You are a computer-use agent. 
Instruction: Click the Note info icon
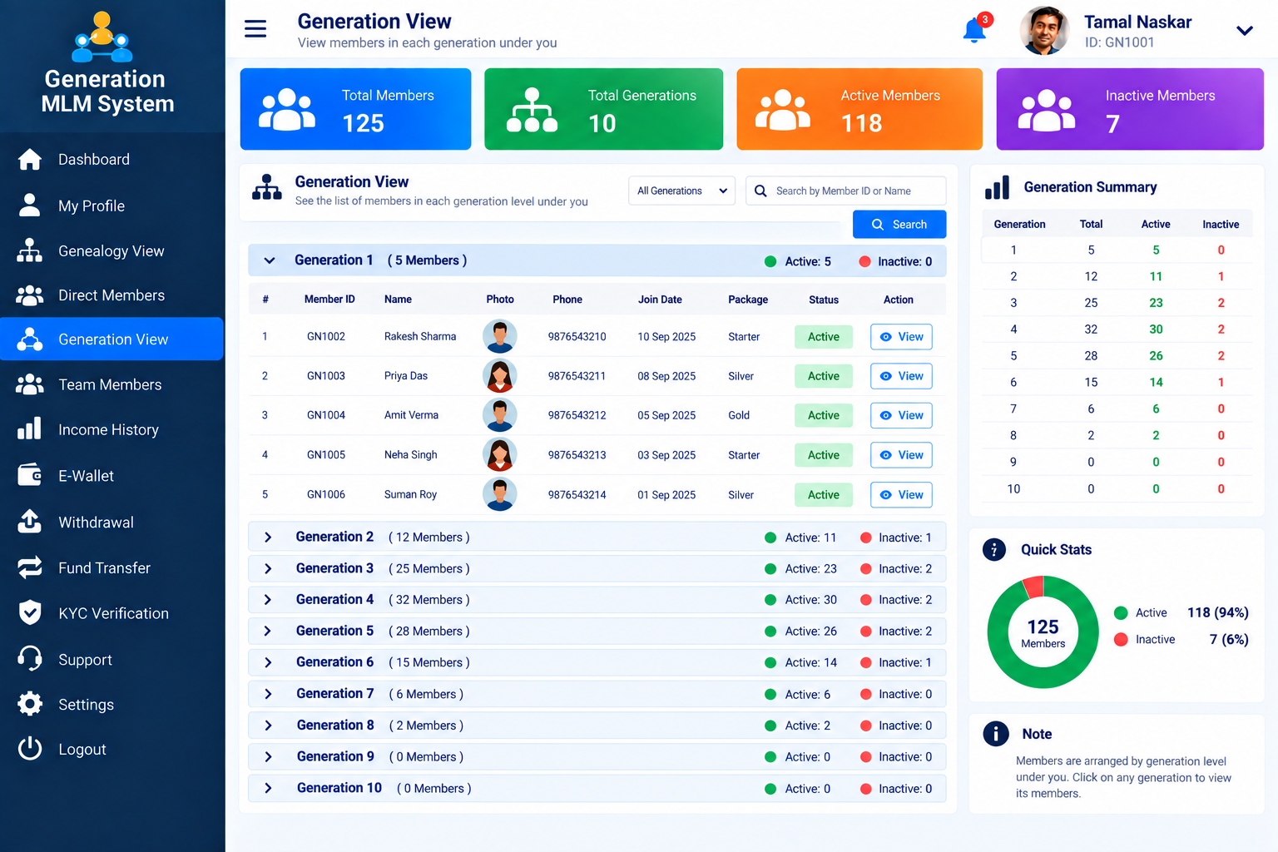click(x=996, y=733)
